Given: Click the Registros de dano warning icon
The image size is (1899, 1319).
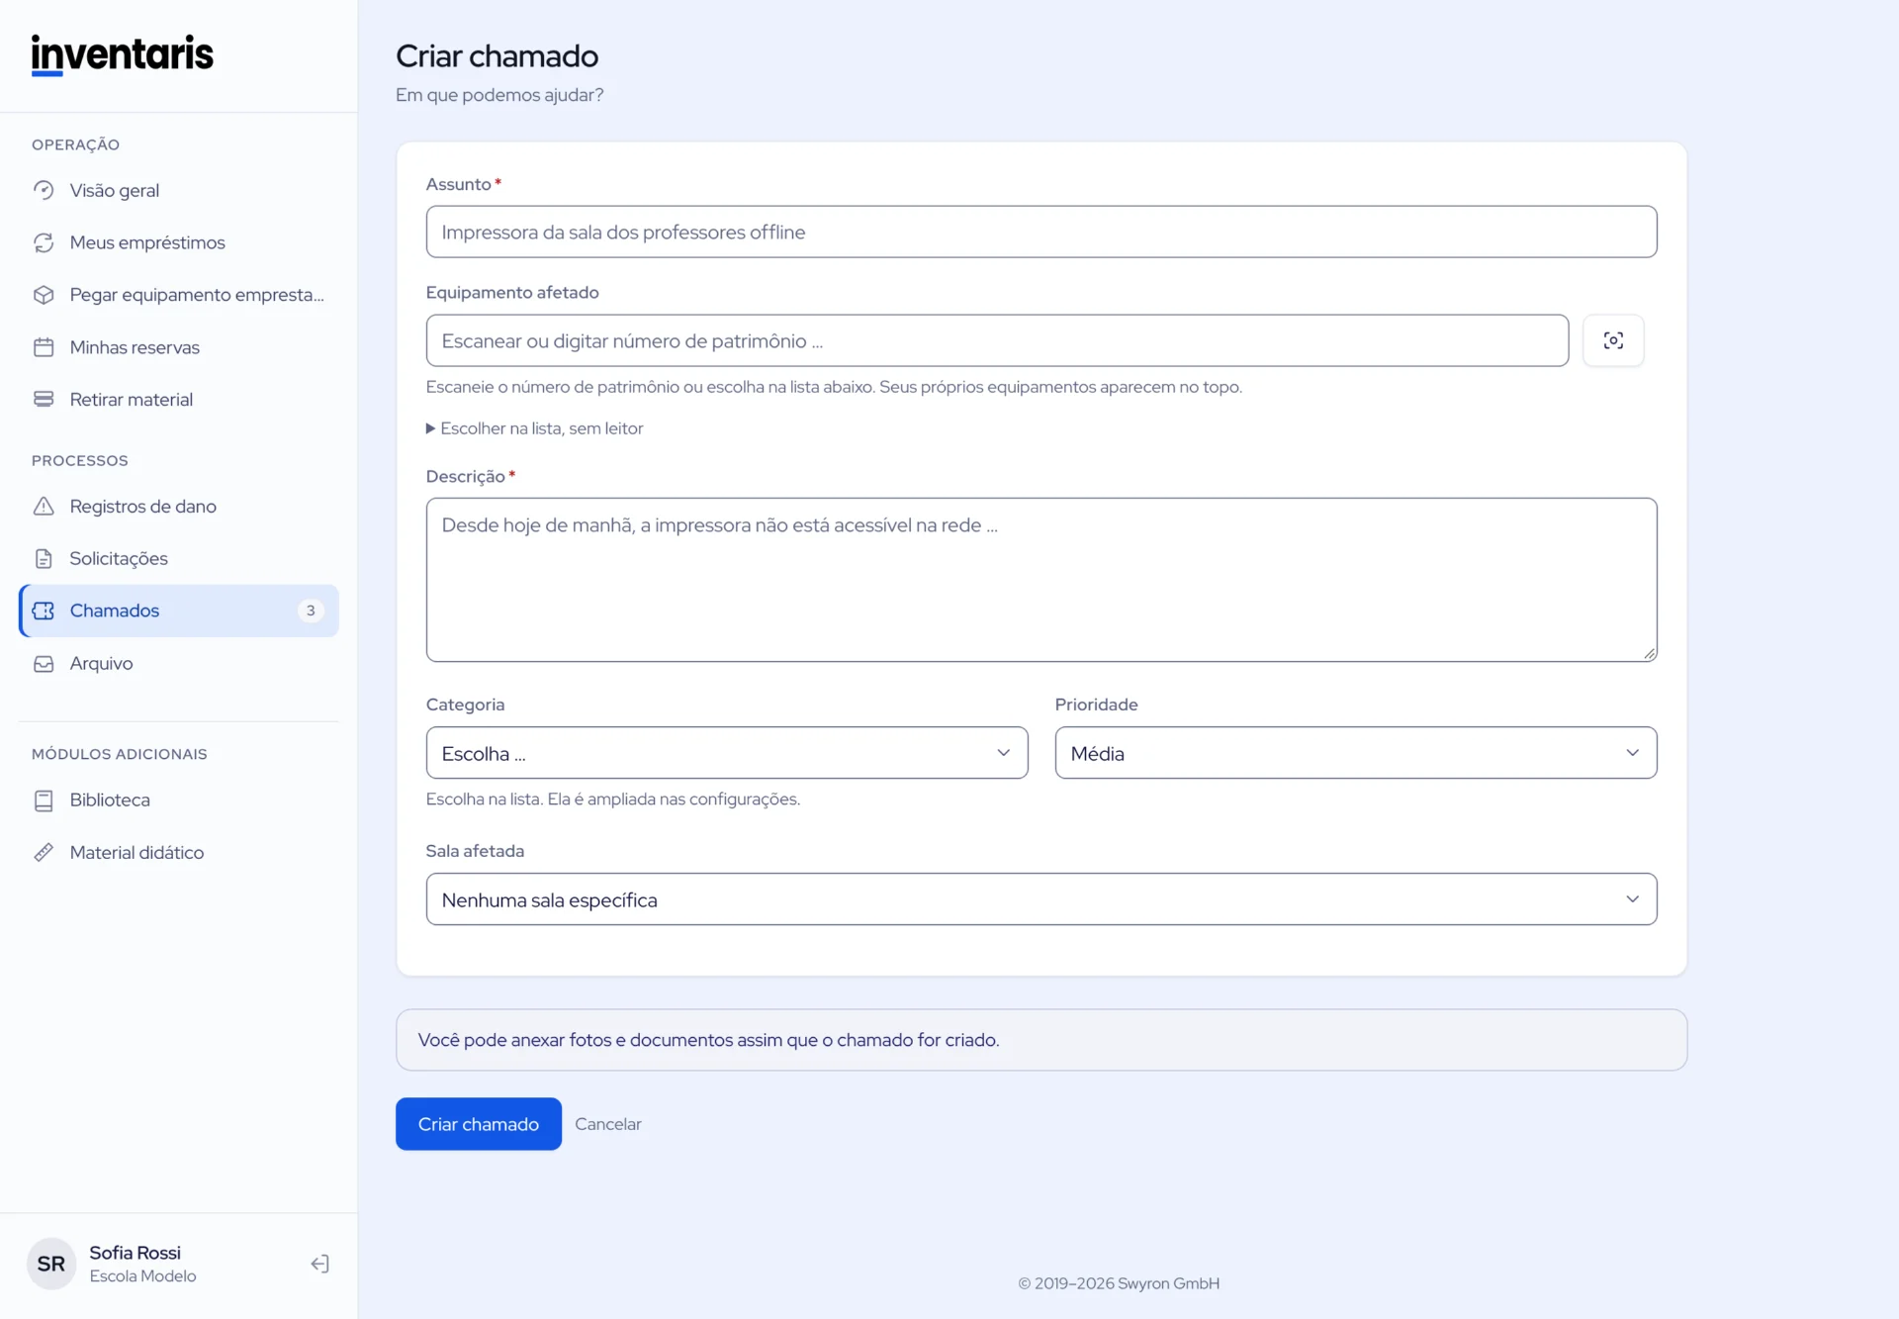Looking at the screenshot, I should click(44, 507).
